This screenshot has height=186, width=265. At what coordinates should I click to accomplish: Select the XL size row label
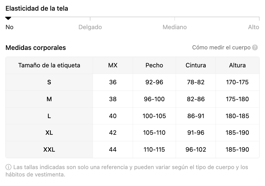point(49,133)
